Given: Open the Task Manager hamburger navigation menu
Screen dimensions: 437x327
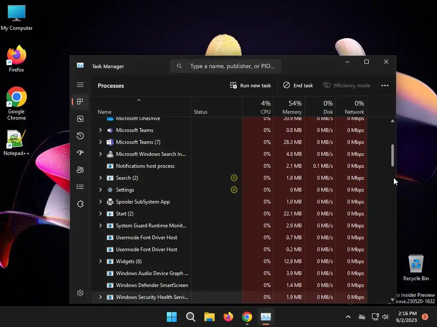Looking at the screenshot, I should 80,85.
